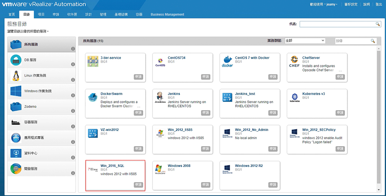
Task: Open the Business Management tab
Action: click(167, 14)
